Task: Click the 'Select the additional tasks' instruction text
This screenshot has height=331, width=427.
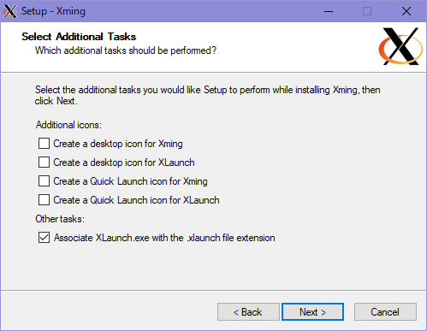Action: click(208, 95)
